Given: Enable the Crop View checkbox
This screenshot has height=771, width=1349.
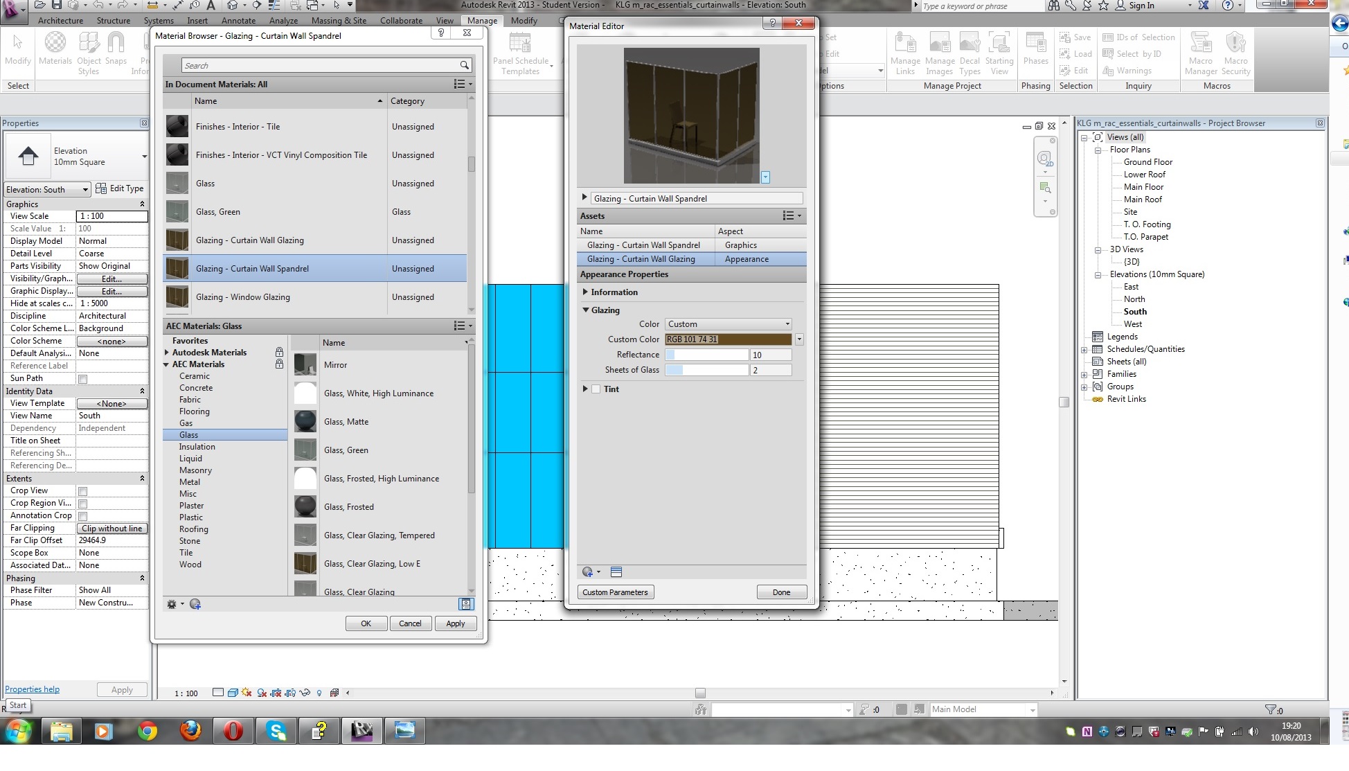Looking at the screenshot, I should pyautogui.click(x=83, y=491).
